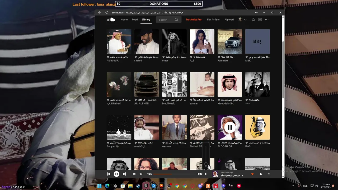The image size is (338, 190).
Task: Open the Windows Start menu
Action: [99, 186]
